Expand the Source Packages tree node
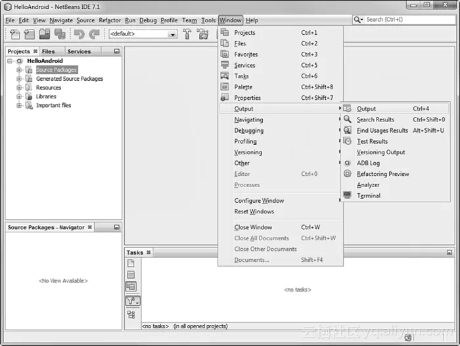Screen dimensions: 460x346 (x=19, y=70)
